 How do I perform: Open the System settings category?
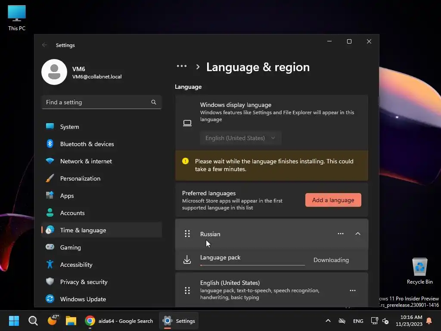pos(102,127)
